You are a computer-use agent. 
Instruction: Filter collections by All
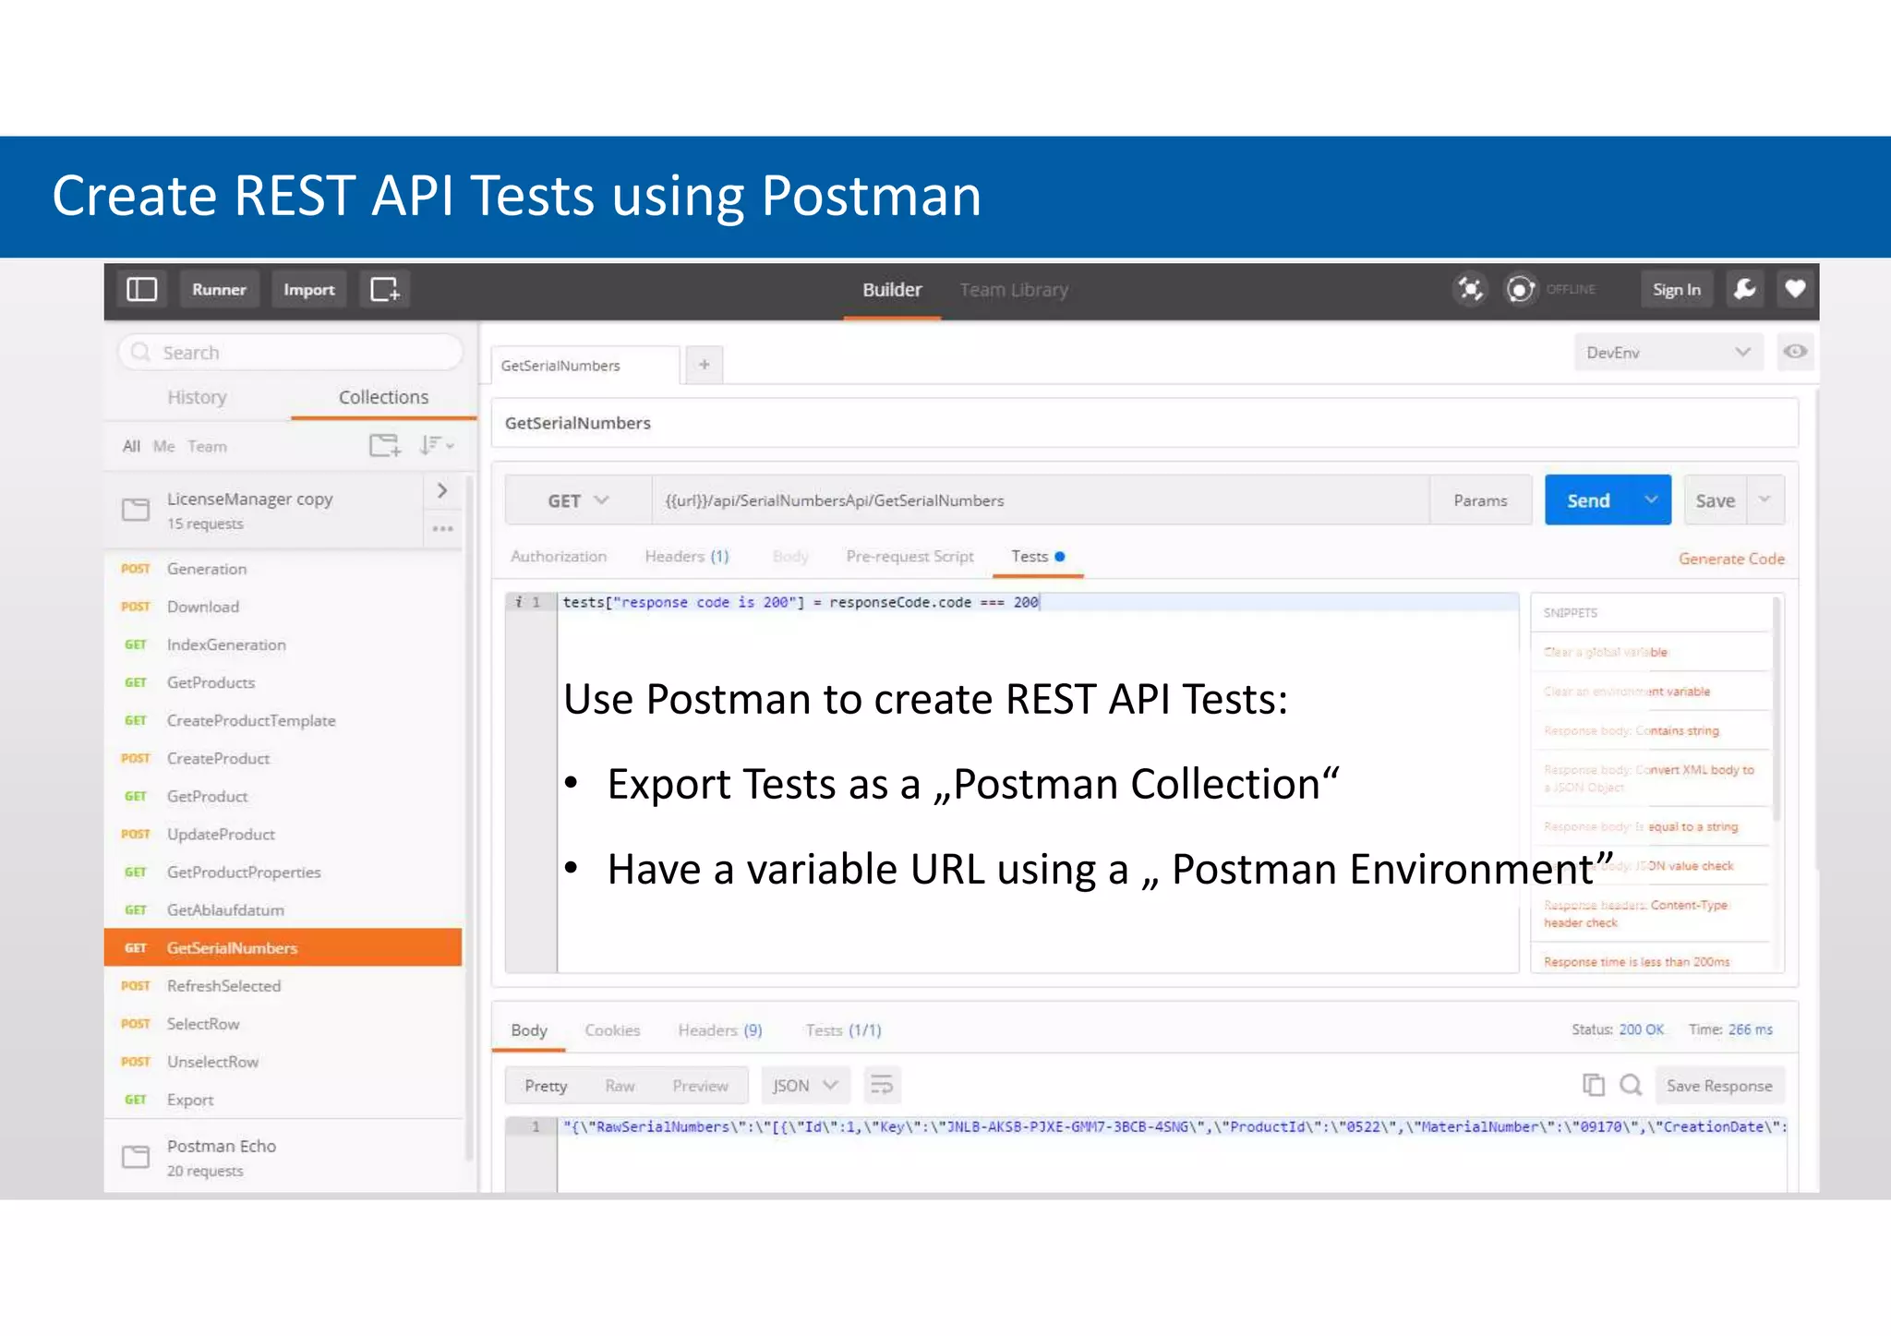pos(132,446)
